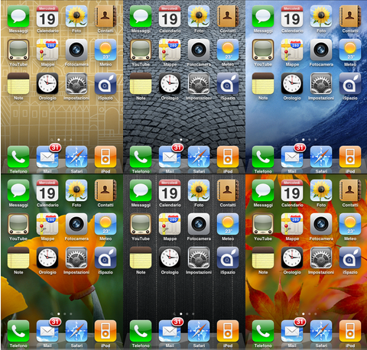
Task: Open Contatti on the dark pinstripe wallpaper screen
Action: (x=228, y=190)
